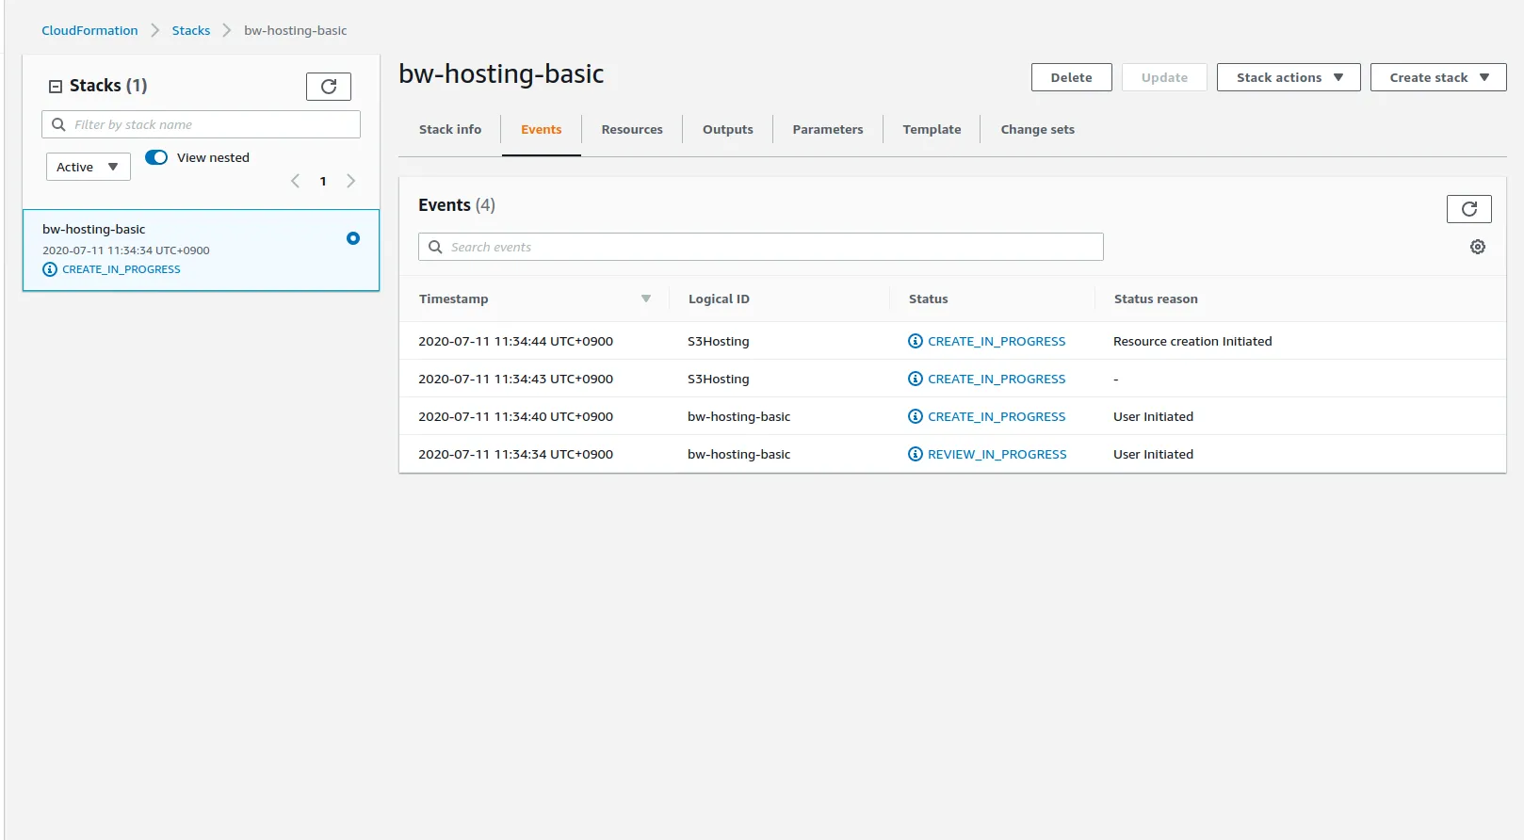
Task: Sort events by Timestamp arrow
Action: [x=646, y=299]
